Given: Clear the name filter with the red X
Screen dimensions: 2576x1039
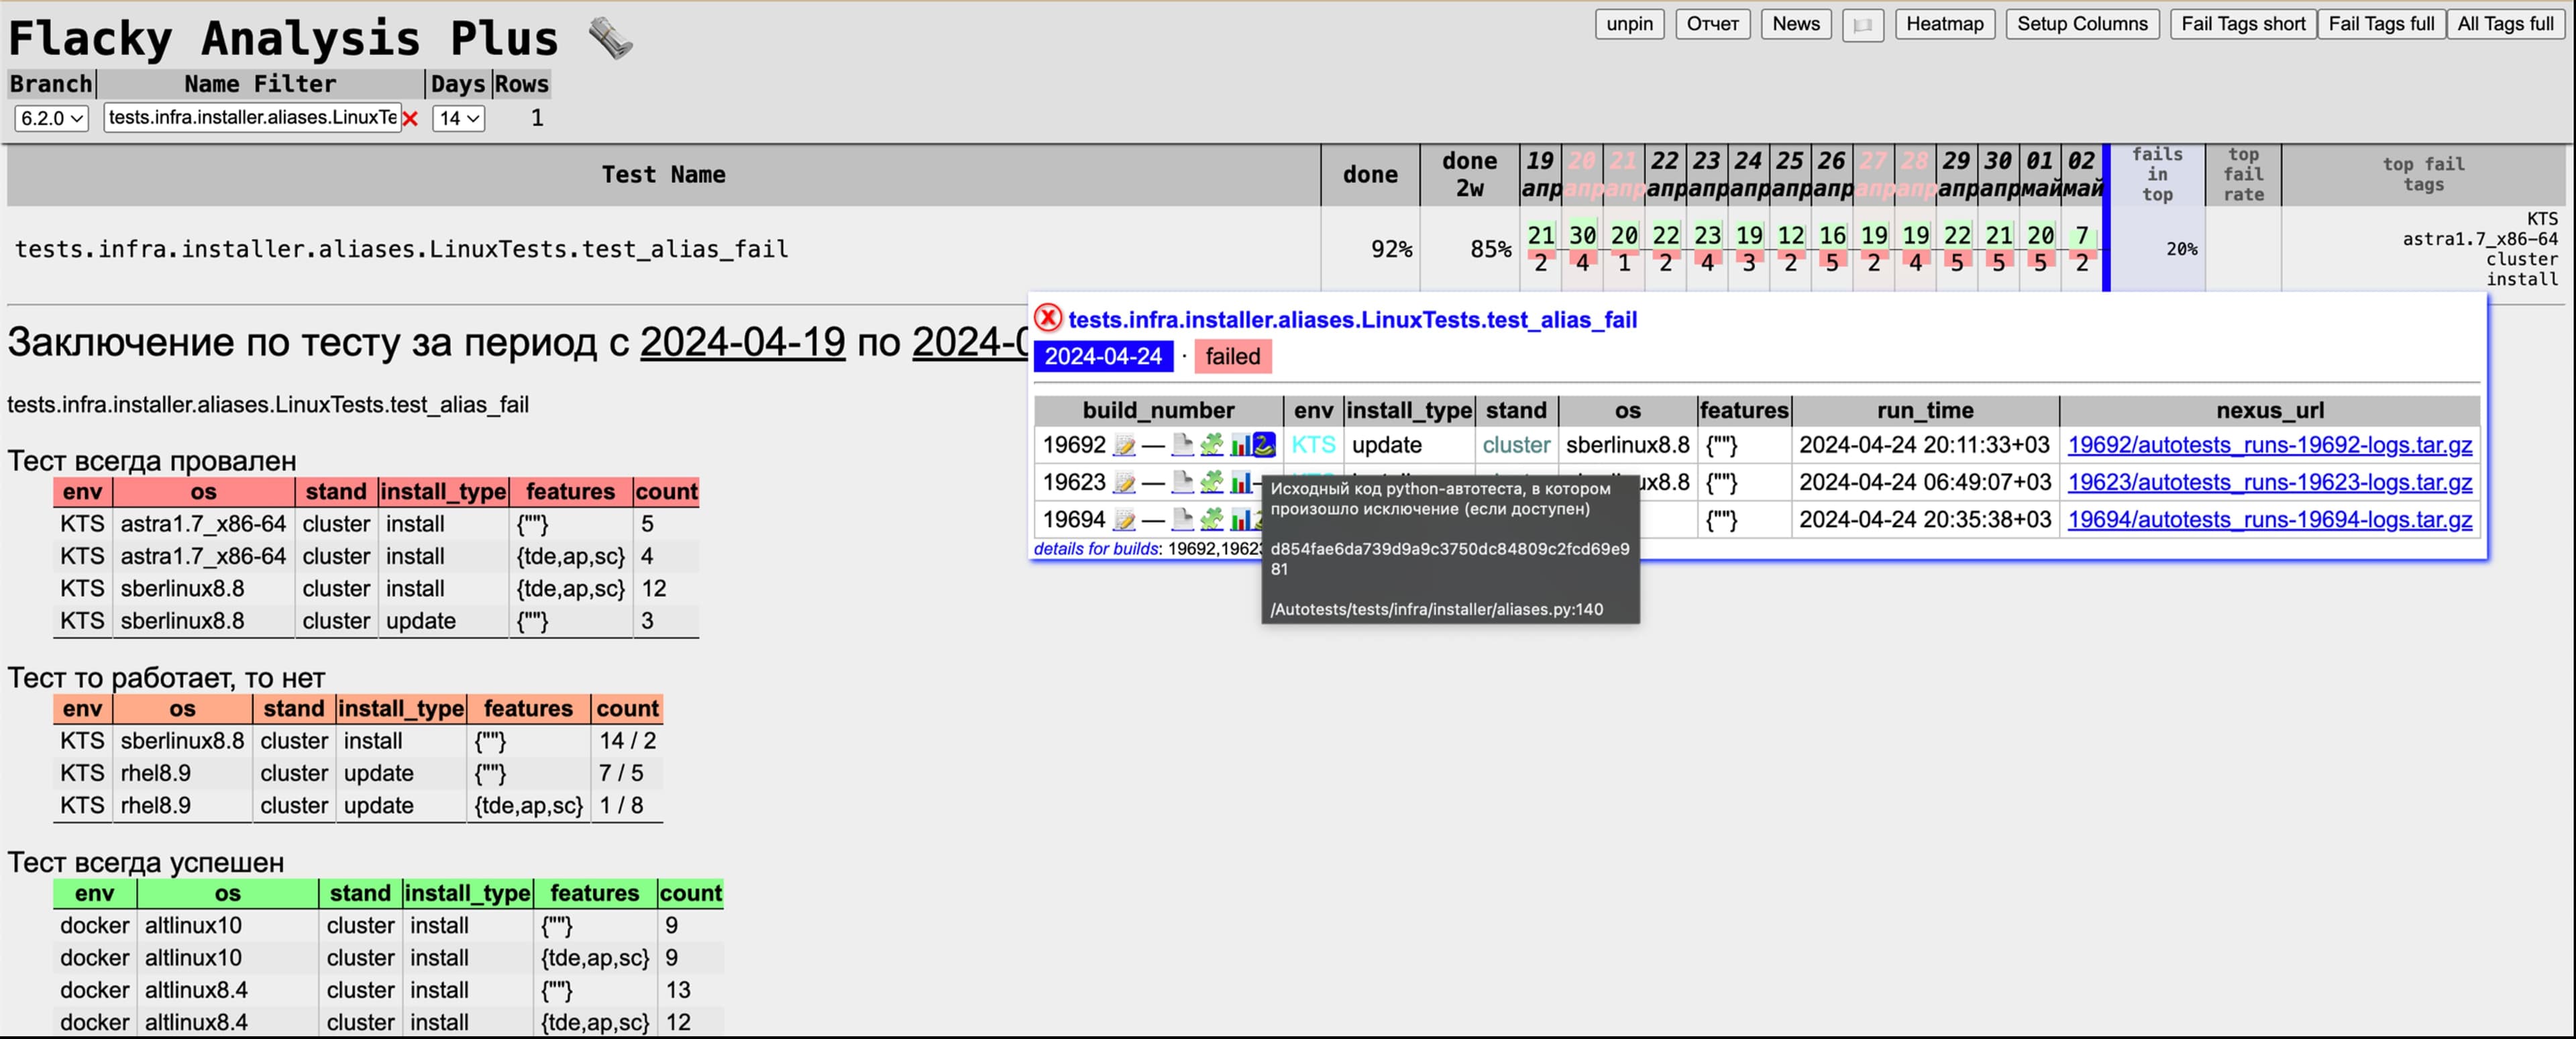Looking at the screenshot, I should [x=410, y=118].
